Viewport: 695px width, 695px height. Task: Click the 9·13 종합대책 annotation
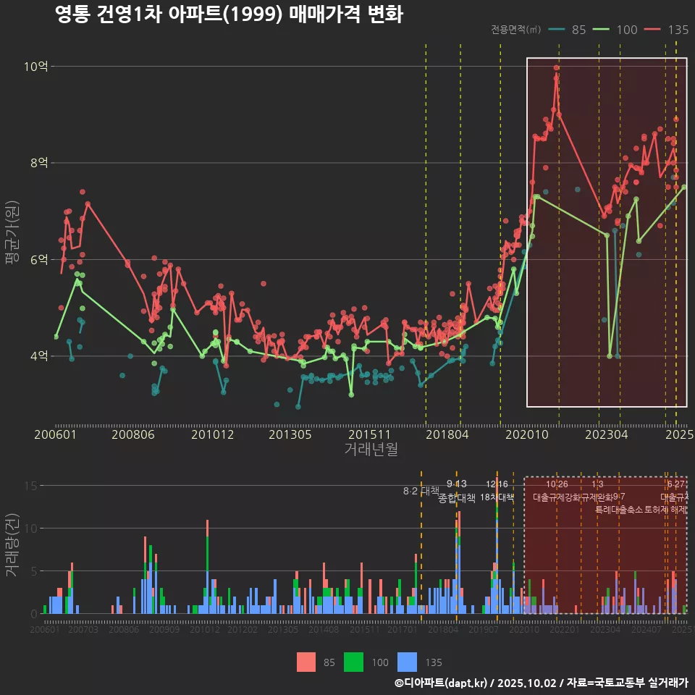[456, 491]
